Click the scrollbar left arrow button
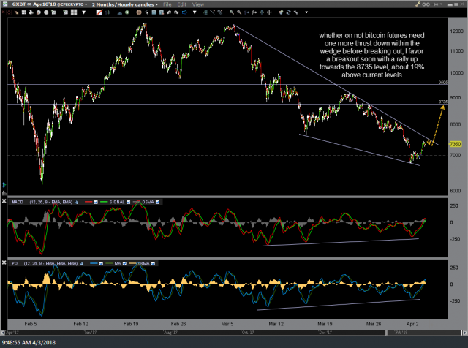Image resolution: width=468 pixels, height=348 pixels. (x=3, y=332)
